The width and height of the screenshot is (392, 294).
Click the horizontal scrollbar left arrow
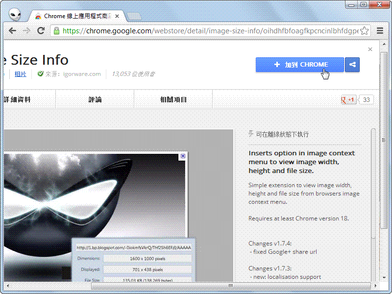[x=7, y=286]
